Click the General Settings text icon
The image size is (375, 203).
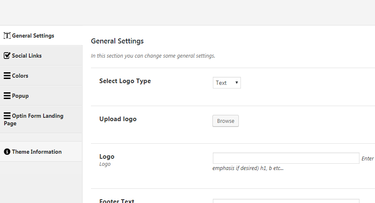point(7,36)
